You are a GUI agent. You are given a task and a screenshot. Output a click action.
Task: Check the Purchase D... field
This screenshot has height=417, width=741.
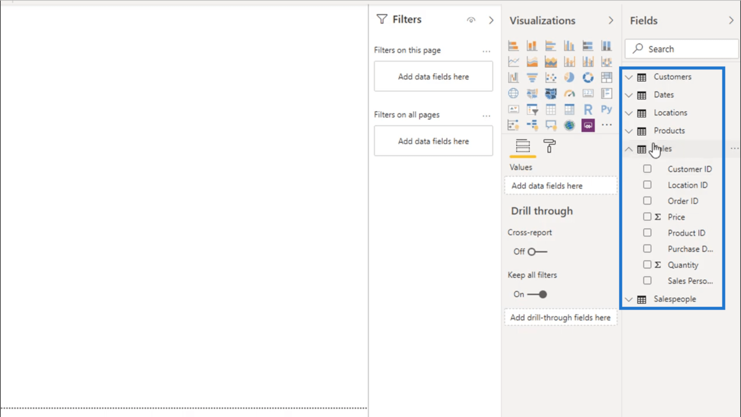647,249
